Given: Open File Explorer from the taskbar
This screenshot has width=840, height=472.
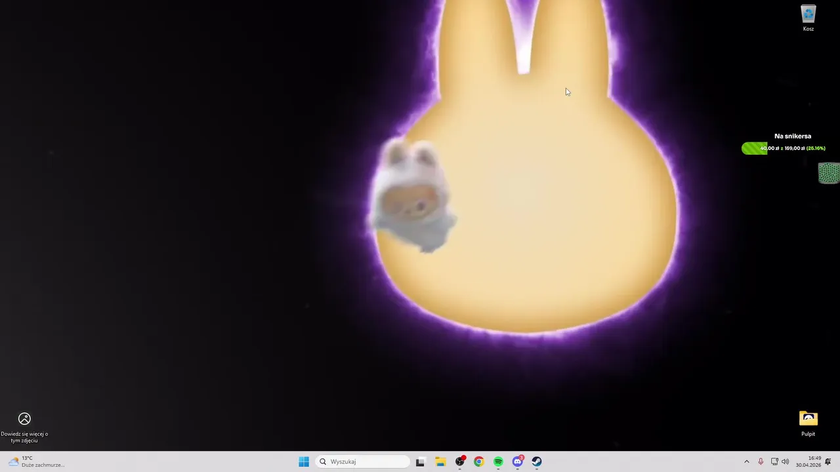Looking at the screenshot, I should (x=440, y=462).
